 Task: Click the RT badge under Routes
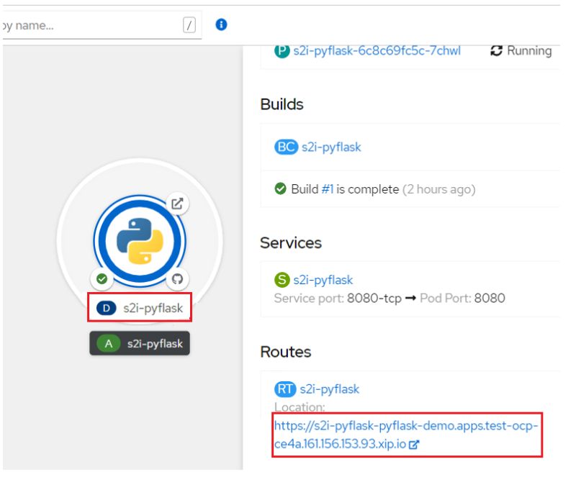click(285, 389)
